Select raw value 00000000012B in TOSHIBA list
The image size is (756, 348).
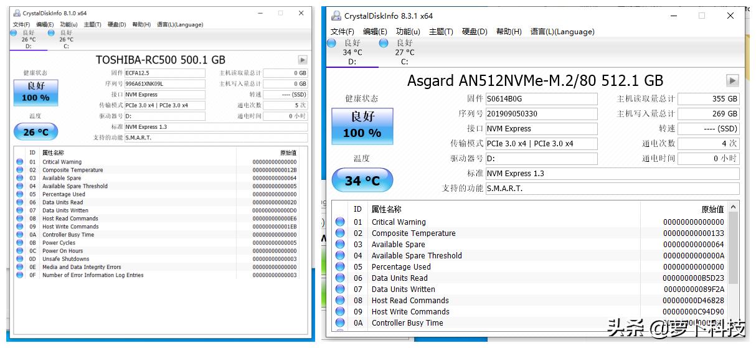[x=274, y=170]
